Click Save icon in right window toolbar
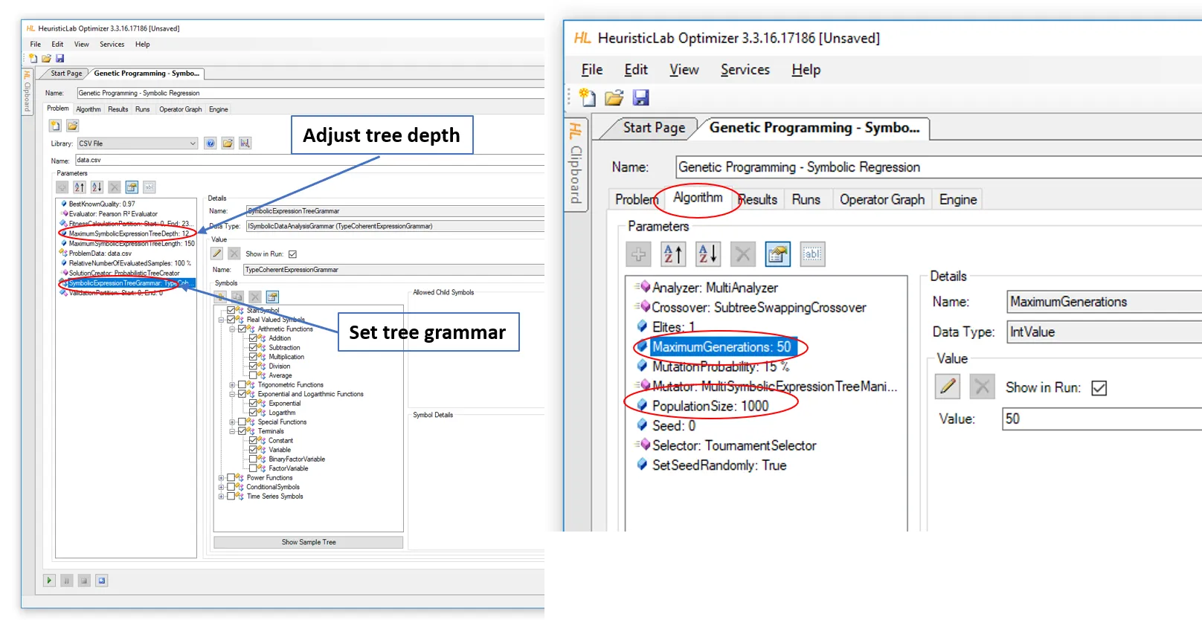 point(640,97)
